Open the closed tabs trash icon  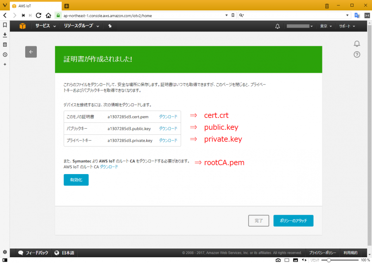point(327,6)
